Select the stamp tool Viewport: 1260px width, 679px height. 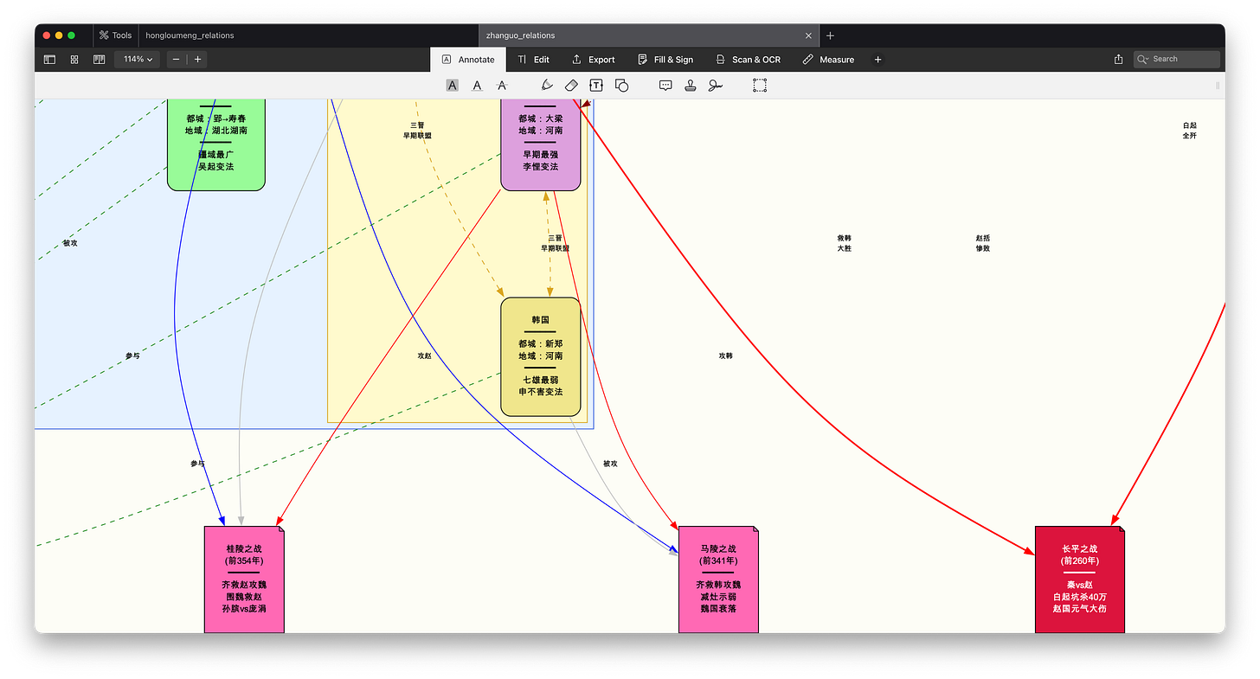(x=691, y=85)
